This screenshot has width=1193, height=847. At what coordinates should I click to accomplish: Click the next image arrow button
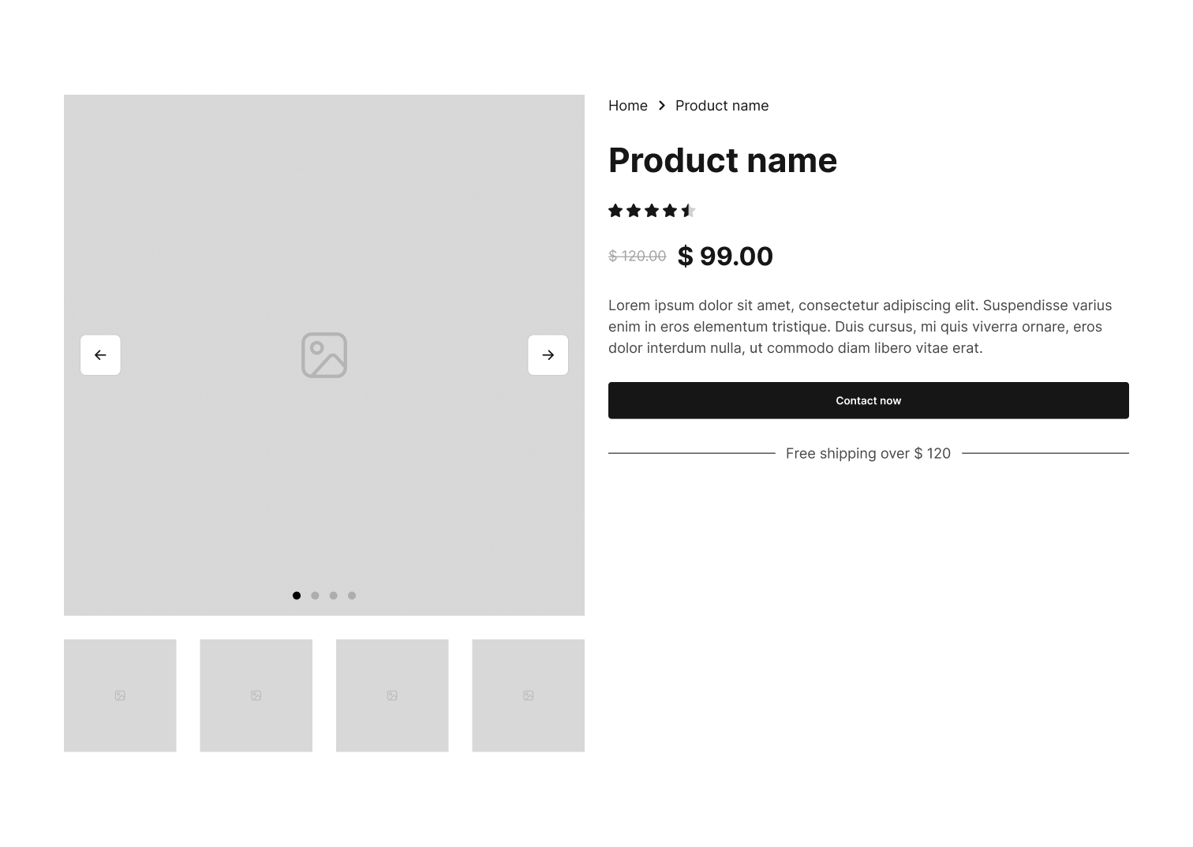[548, 355]
